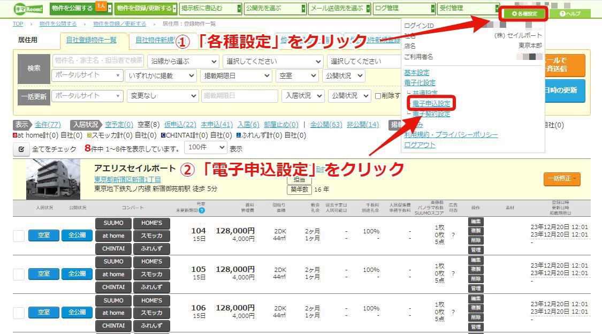The image size is (602, 334).
Task: Click the 削除 icon for room 105
Action: pos(476,279)
